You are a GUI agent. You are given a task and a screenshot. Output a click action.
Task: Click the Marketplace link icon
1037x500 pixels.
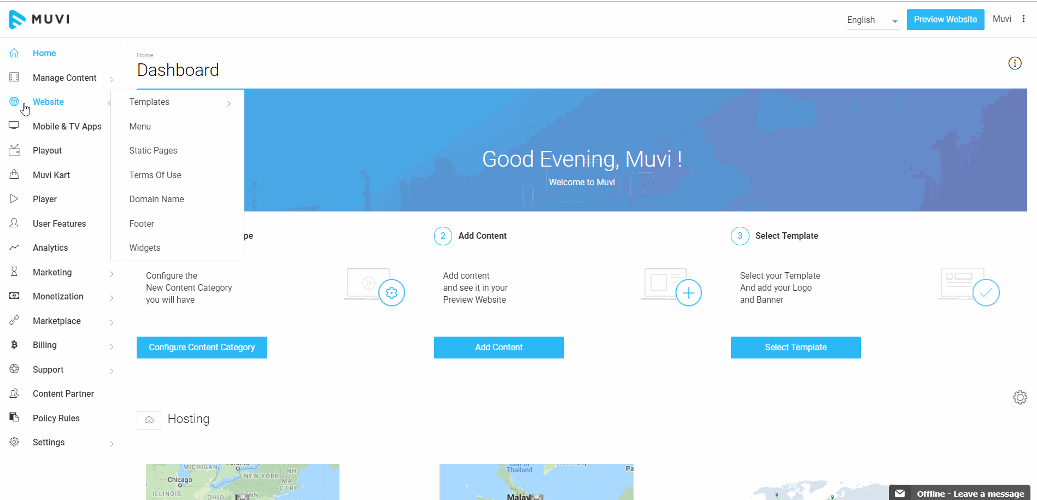click(x=14, y=320)
